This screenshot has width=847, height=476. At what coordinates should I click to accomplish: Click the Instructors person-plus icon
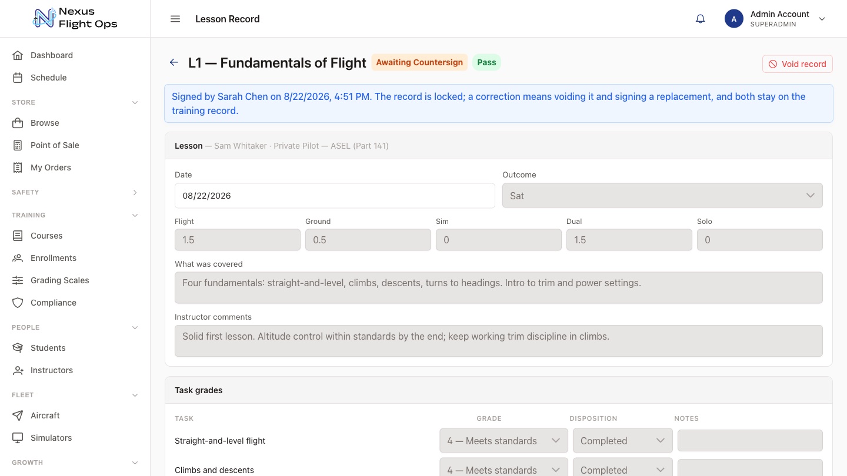click(18, 370)
